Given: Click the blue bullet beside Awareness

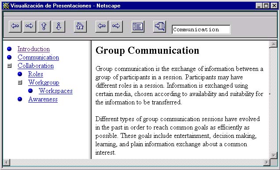Looking at the screenshot, I should [x=20, y=99].
